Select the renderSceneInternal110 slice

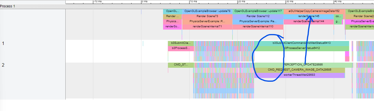(258, 26)
